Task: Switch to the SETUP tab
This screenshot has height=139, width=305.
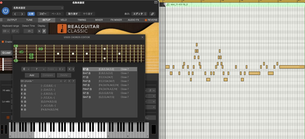Action: coord(46,20)
